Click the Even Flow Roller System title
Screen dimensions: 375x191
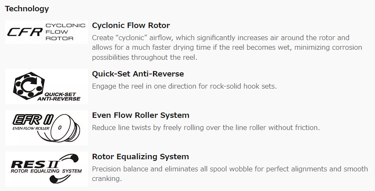141,115
